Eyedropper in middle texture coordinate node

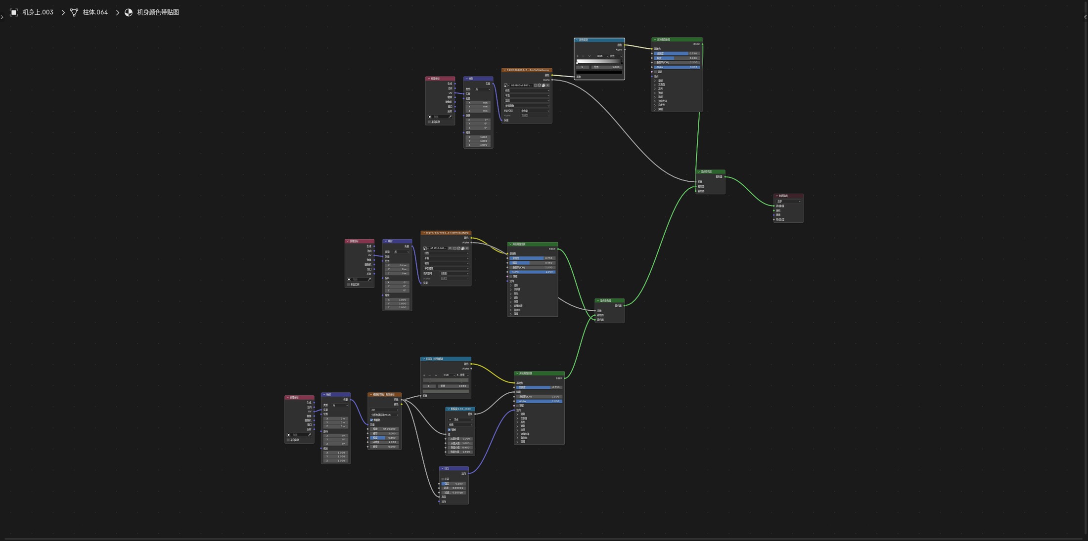coord(369,279)
